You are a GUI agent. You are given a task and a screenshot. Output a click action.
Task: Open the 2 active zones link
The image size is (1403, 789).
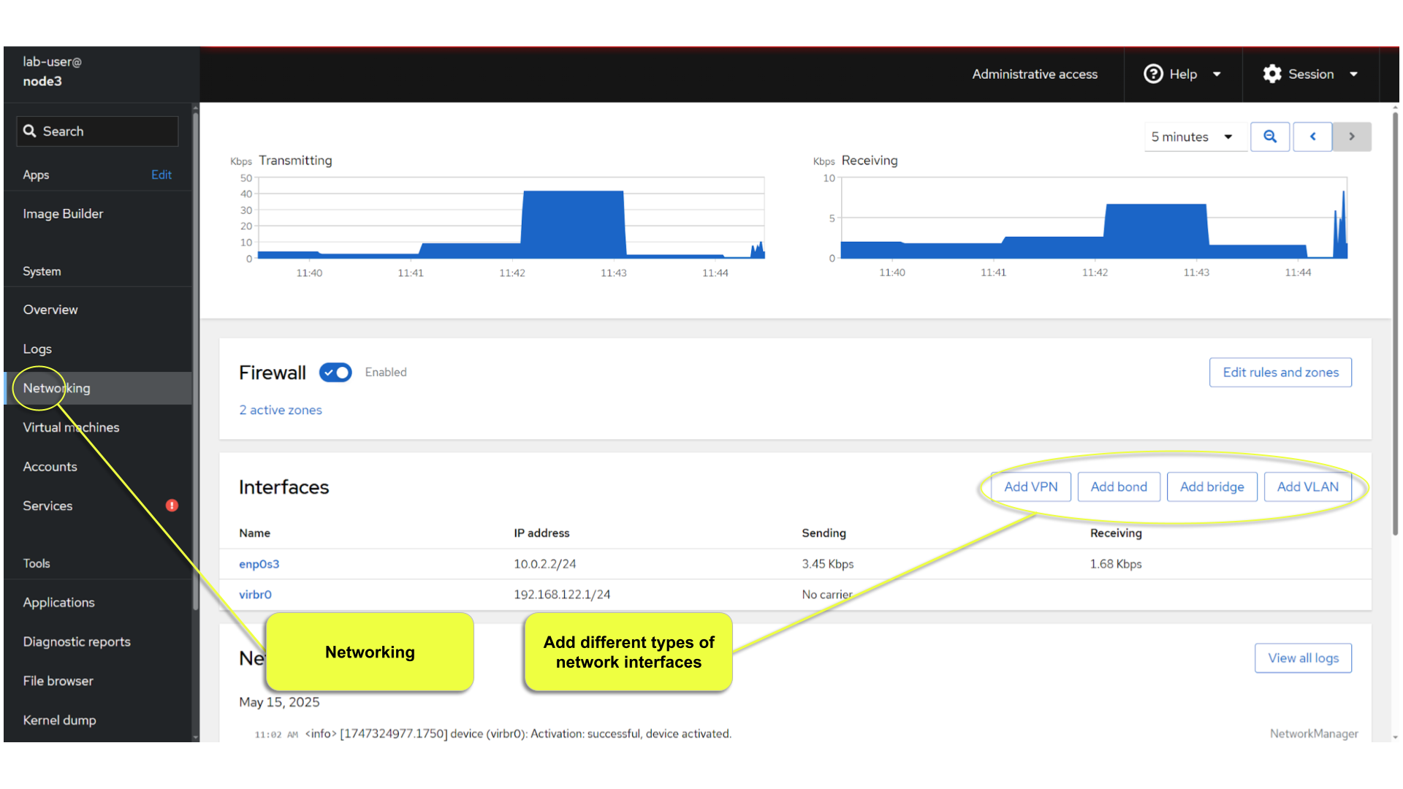[x=281, y=410]
